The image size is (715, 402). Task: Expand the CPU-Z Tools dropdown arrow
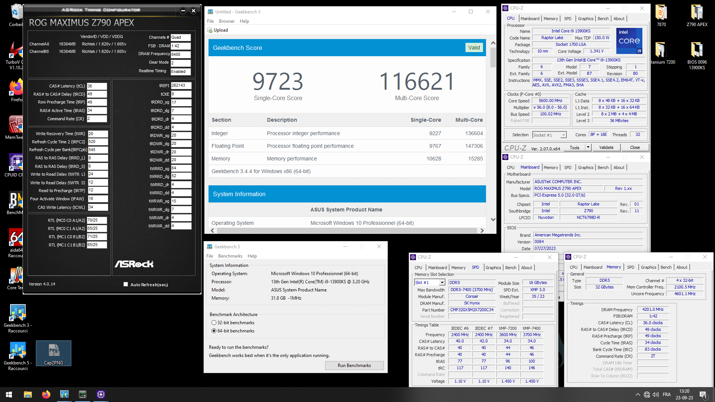pos(588,147)
